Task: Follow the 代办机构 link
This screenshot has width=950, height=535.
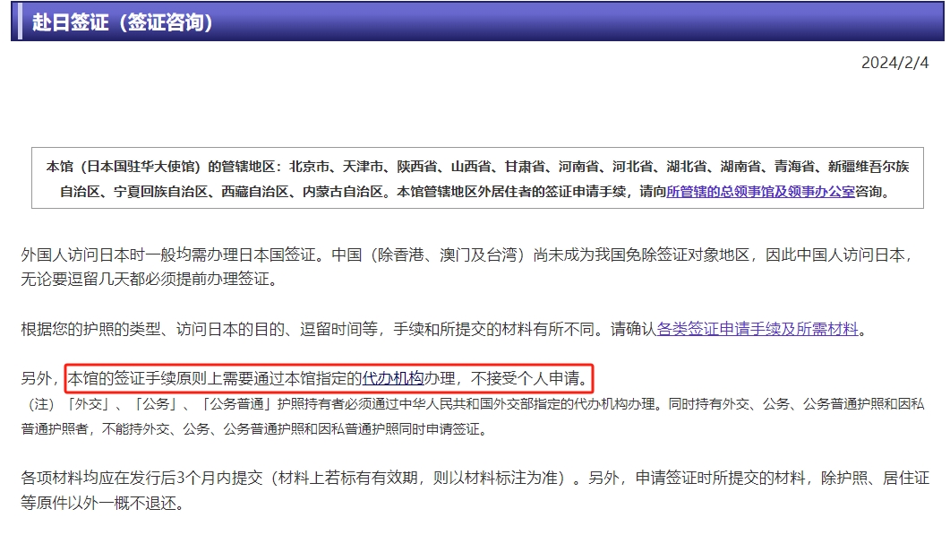Action: [x=392, y=378]
